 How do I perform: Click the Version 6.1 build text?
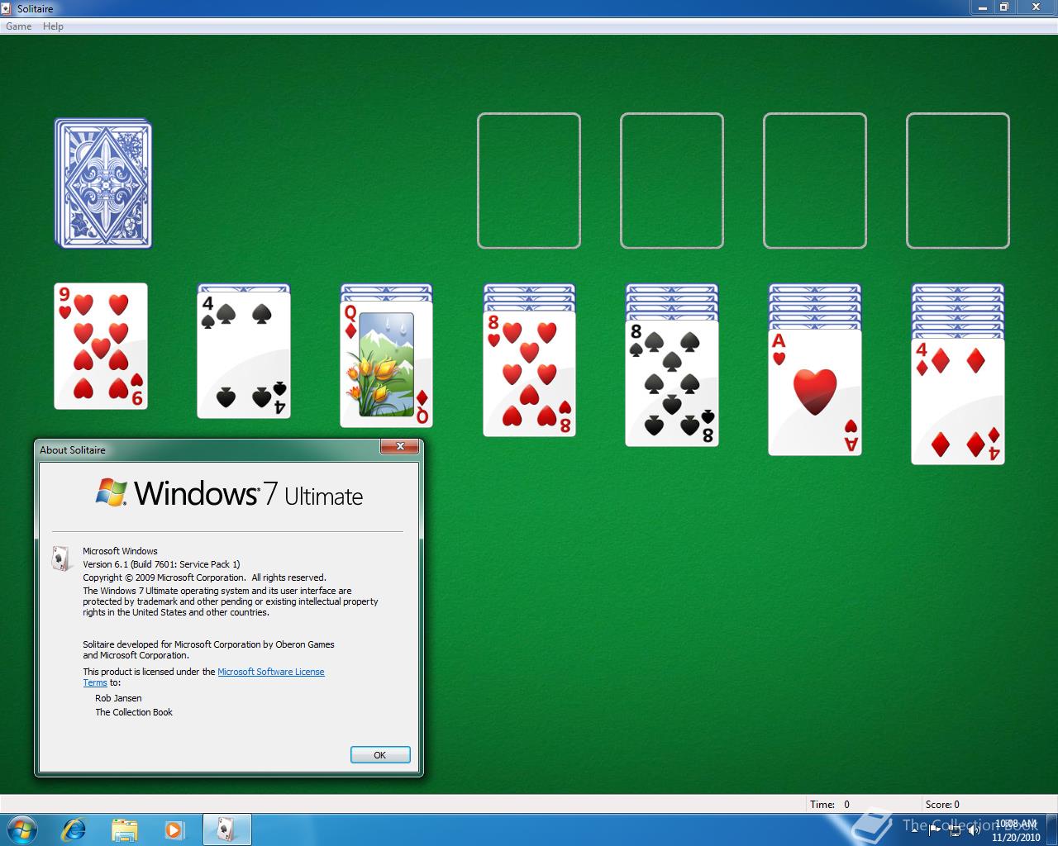[x=161, y=564]
